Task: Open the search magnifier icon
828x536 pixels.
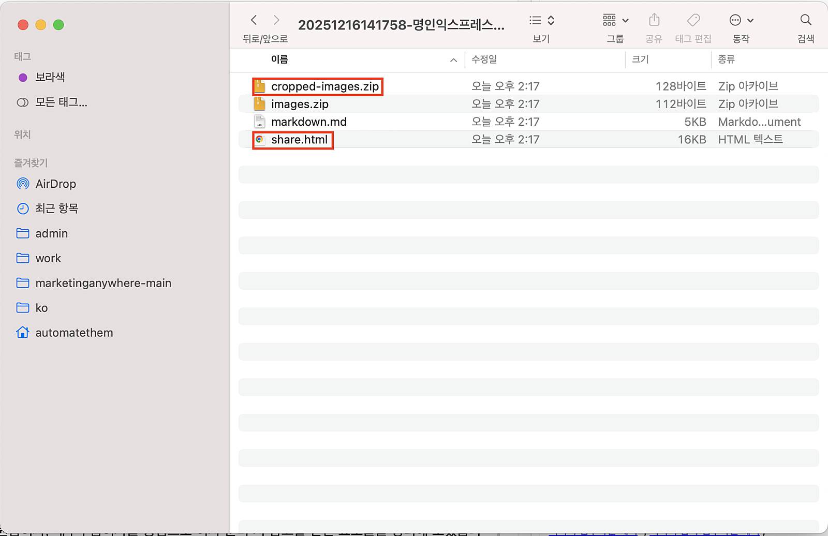Action: [x=805, y=20]
